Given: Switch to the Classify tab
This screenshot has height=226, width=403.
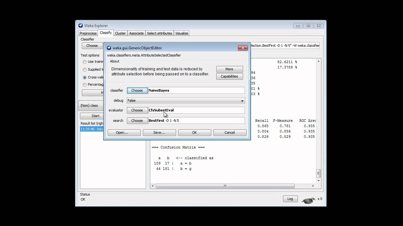Looking at the screenshot, I should point(106,33).
